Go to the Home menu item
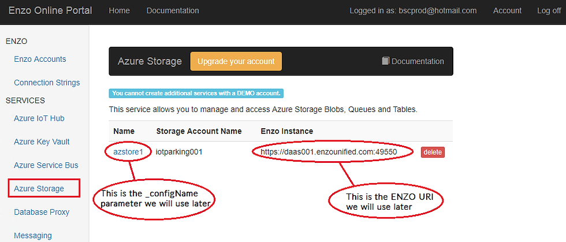 pos(119,11)
